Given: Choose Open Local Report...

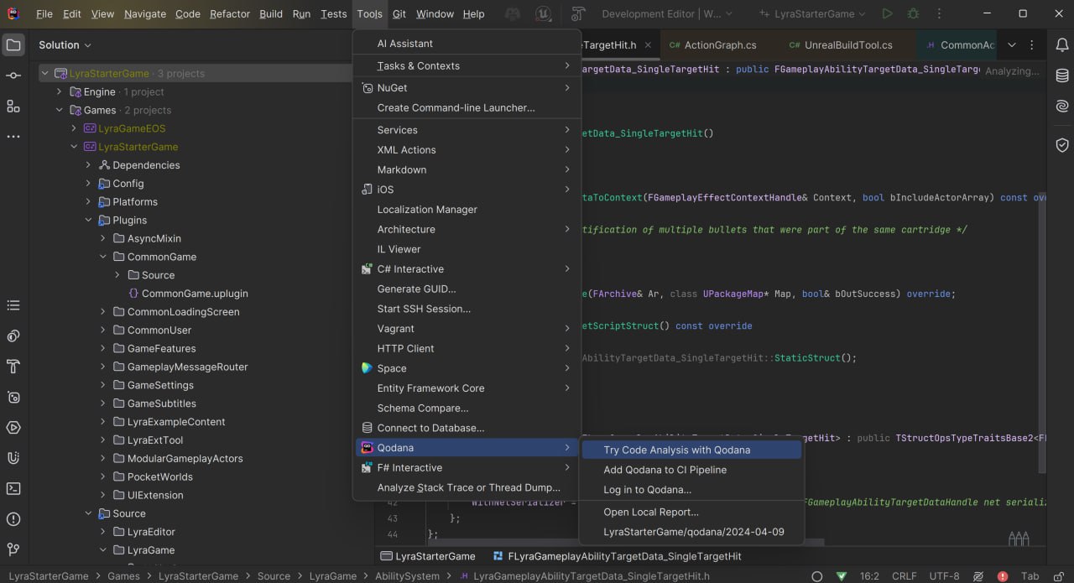Looking at the screenshot, I should 691,512.
